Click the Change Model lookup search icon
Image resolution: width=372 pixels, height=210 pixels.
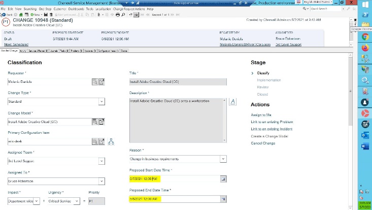[x=94, y=122]
